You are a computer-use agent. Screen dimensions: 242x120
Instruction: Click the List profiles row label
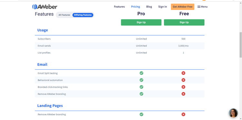click(x=44, y=53)
